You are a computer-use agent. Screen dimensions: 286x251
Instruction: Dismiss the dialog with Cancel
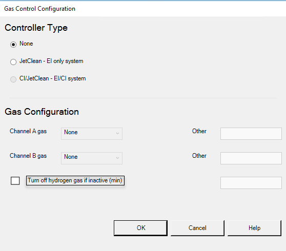coord(197,228)
